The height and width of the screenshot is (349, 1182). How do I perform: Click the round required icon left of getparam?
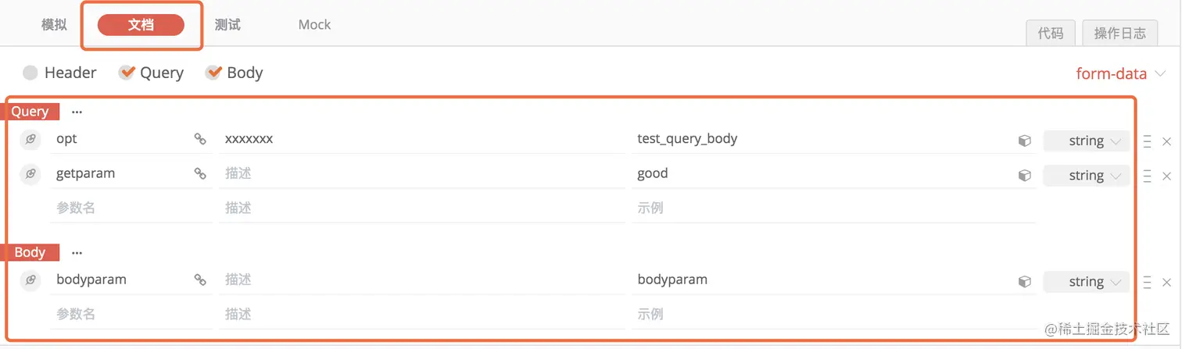[x=30, y=174]
